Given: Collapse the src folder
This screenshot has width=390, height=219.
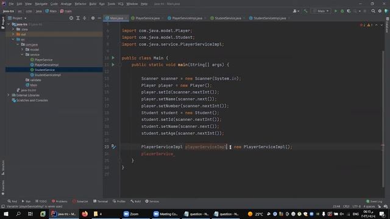Looking at the screenshot, I should pyautogui.click(x=13, y=39).
